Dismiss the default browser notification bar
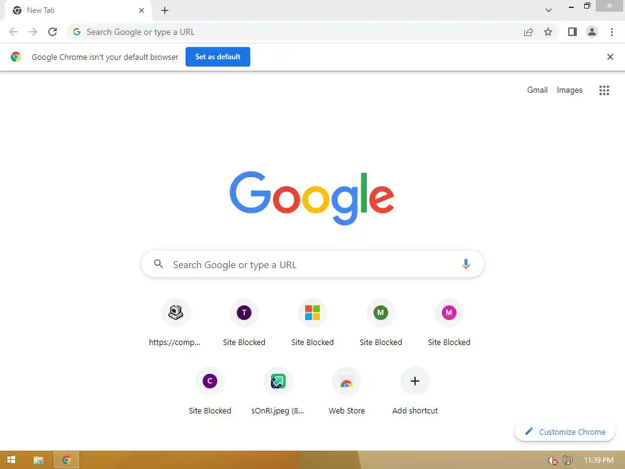The width and height of the screenshot is (625, 469). [610, 57]
